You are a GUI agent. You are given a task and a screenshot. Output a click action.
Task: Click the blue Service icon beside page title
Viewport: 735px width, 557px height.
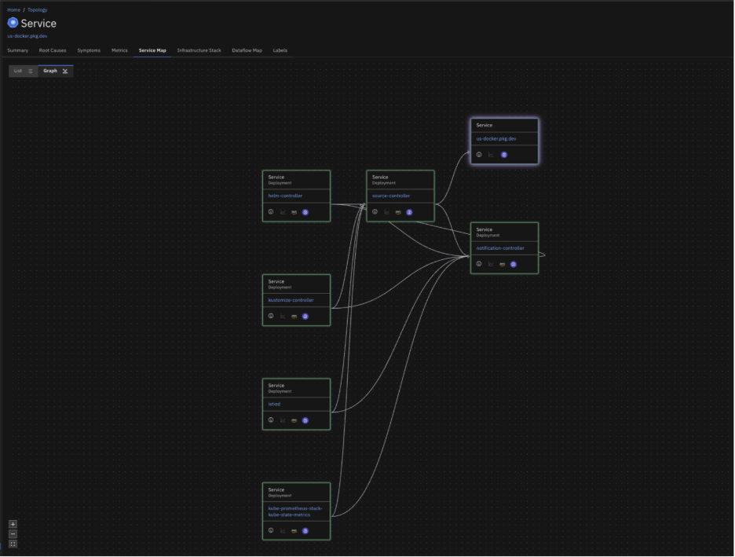click(x=13, y=24)
